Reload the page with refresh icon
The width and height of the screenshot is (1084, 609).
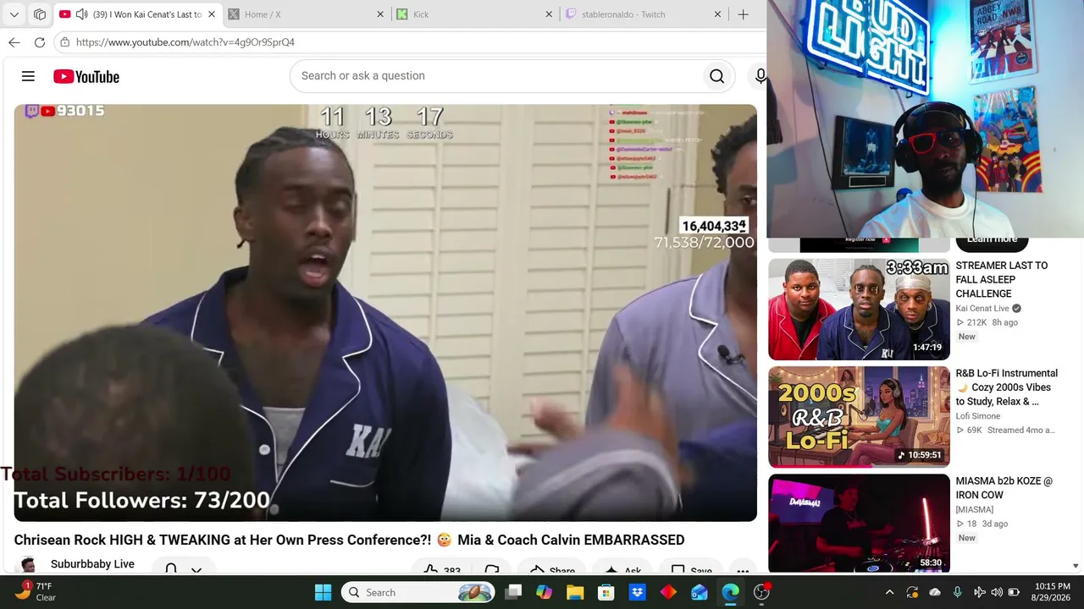pos(40,42)
